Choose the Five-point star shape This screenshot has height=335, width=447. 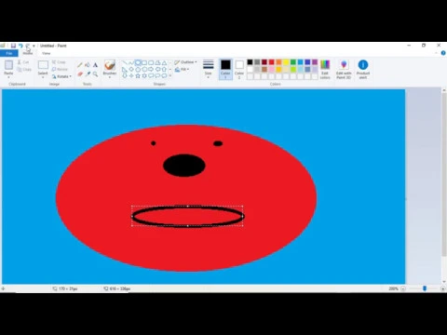pos(138,75)
